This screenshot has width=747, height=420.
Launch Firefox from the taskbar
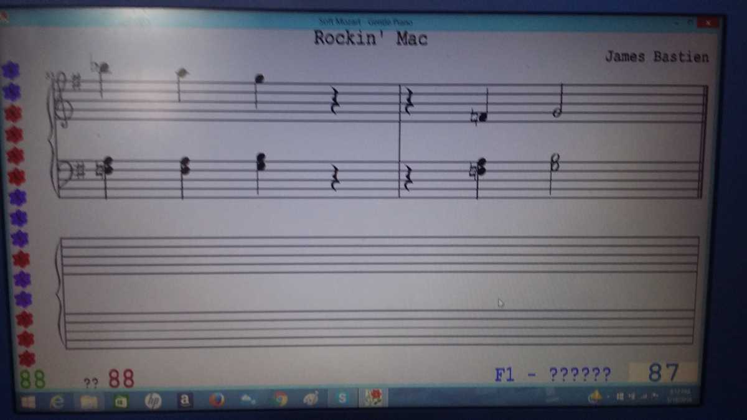pyautogui.click(x=217, y=401)
